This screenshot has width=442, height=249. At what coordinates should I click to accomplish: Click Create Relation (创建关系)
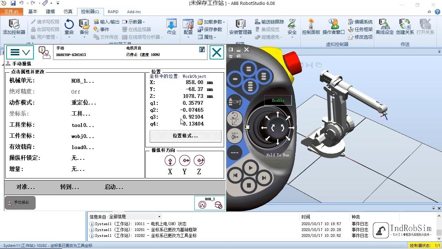[x=405, y=27]
